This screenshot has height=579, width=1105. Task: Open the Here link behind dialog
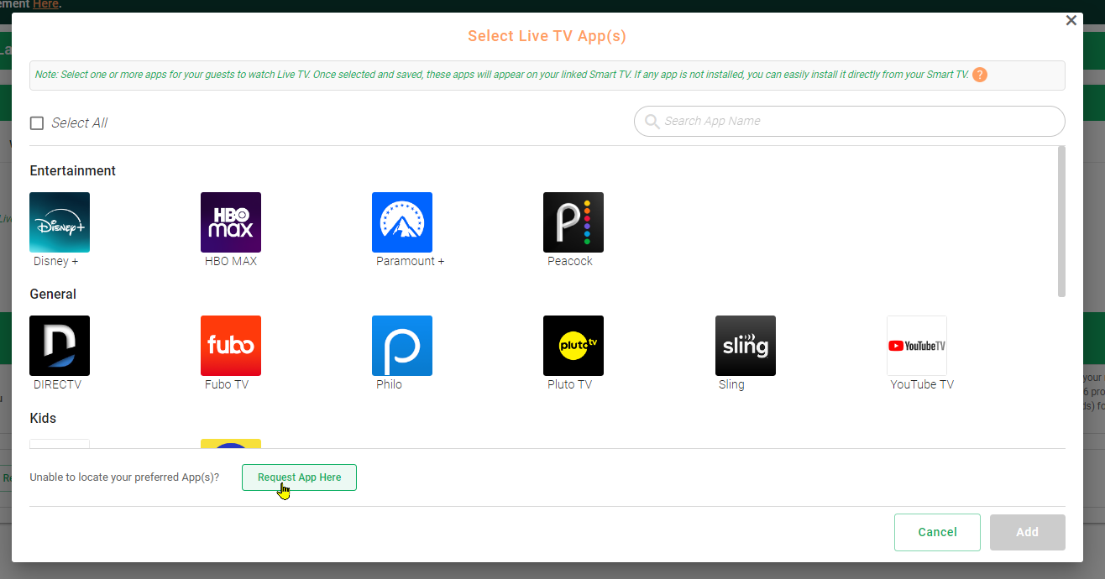pos(45,4)
